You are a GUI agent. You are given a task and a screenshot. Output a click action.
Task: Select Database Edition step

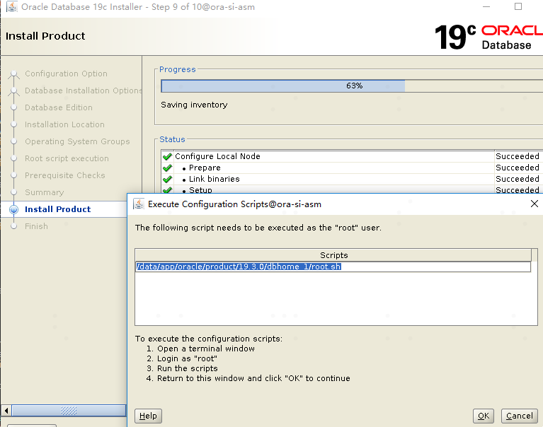coord(59,107)
